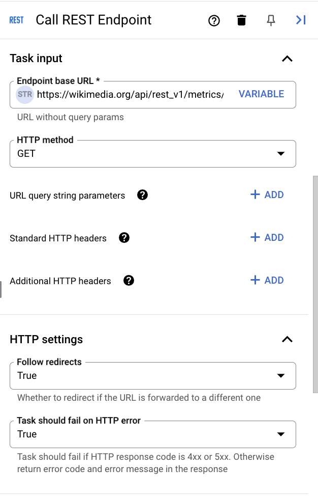Image resolution: width=318 pixels, height=496 pixels.
Task: Open the Task should fail on HTTP error dropdown
Action: (281, 434)
